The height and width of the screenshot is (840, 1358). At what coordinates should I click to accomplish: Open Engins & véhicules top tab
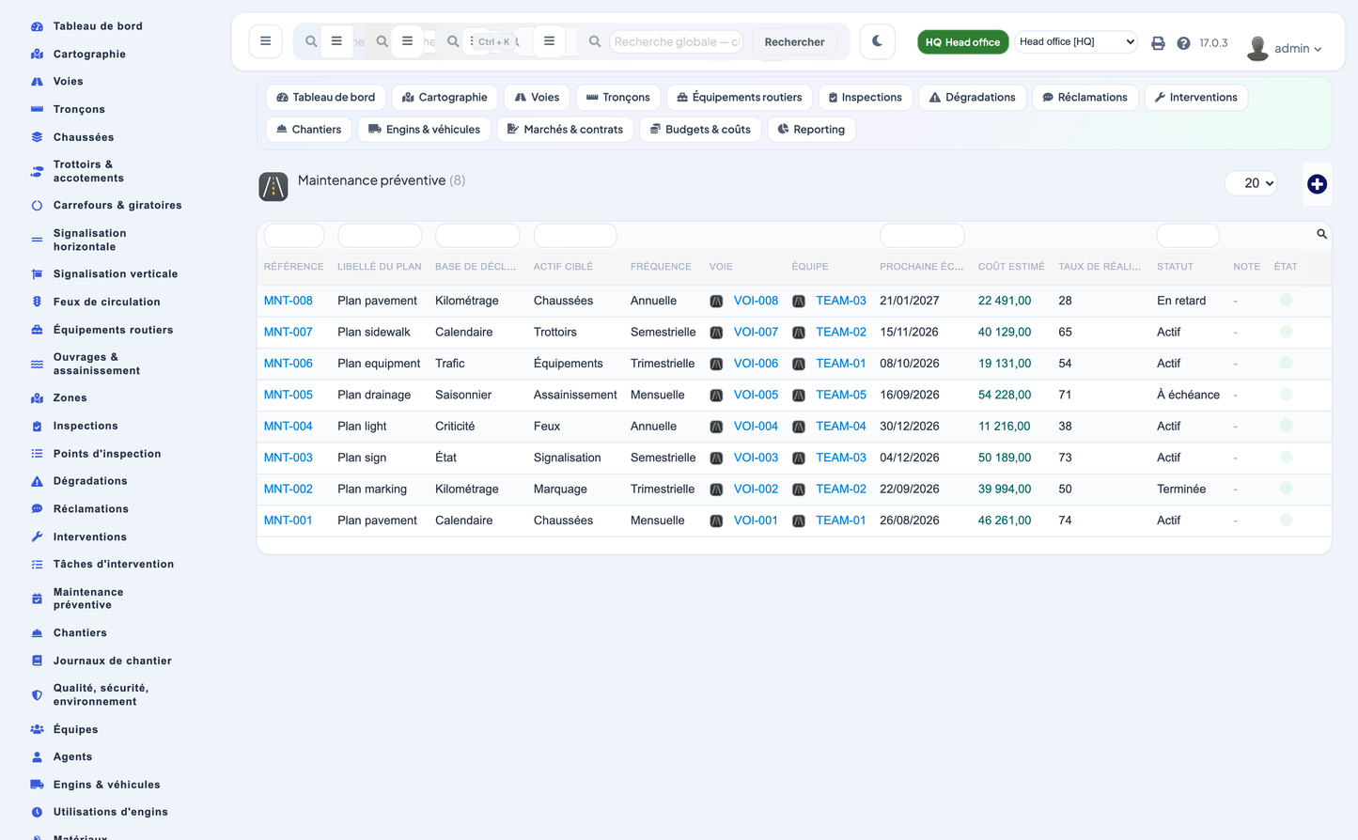click(424, 130)
